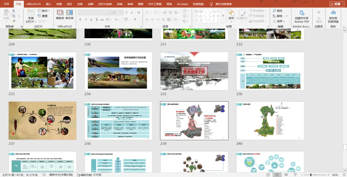The image size is (347, 177).
Task: Click the 辅助功能: 不可用 accessibility status
Action: [89, 175]
